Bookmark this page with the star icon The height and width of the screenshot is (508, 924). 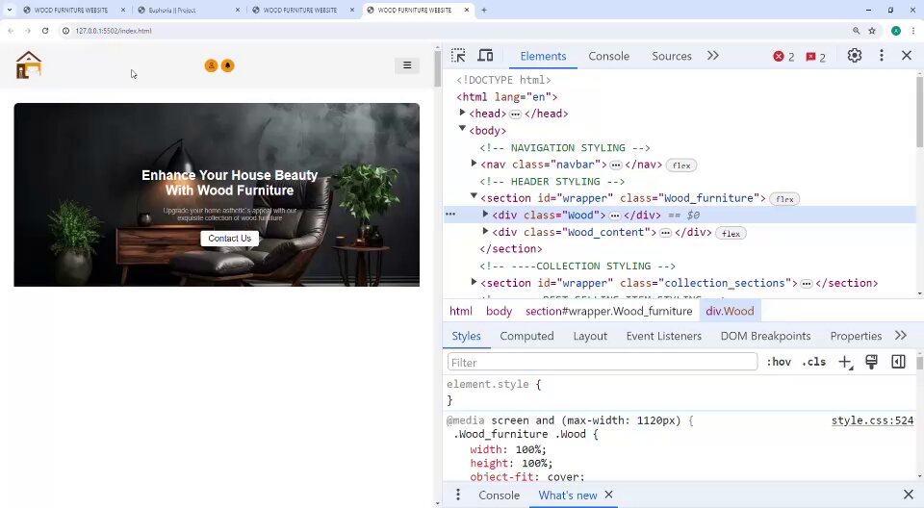click(x=872, y=31)
